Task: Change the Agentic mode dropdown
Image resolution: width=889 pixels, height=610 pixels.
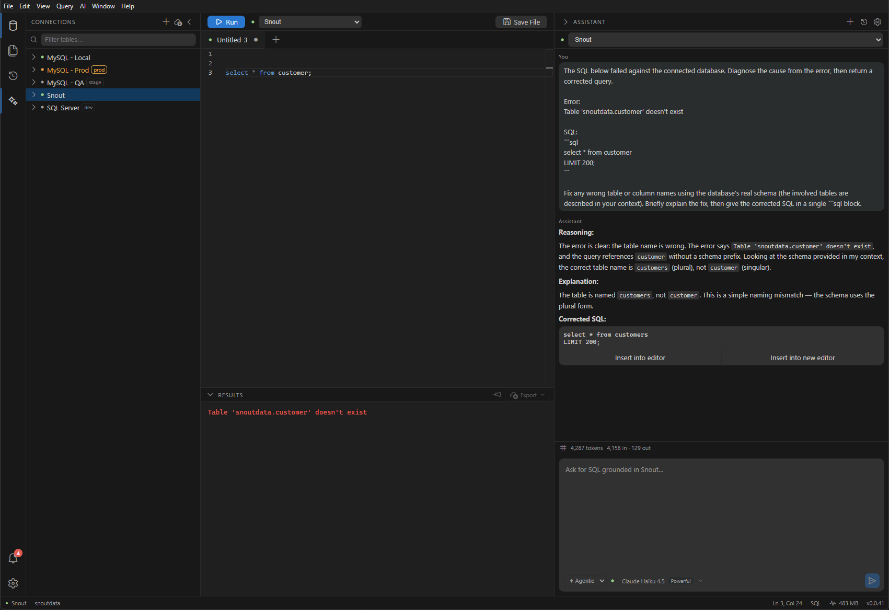Action: [x=586, y=581]
